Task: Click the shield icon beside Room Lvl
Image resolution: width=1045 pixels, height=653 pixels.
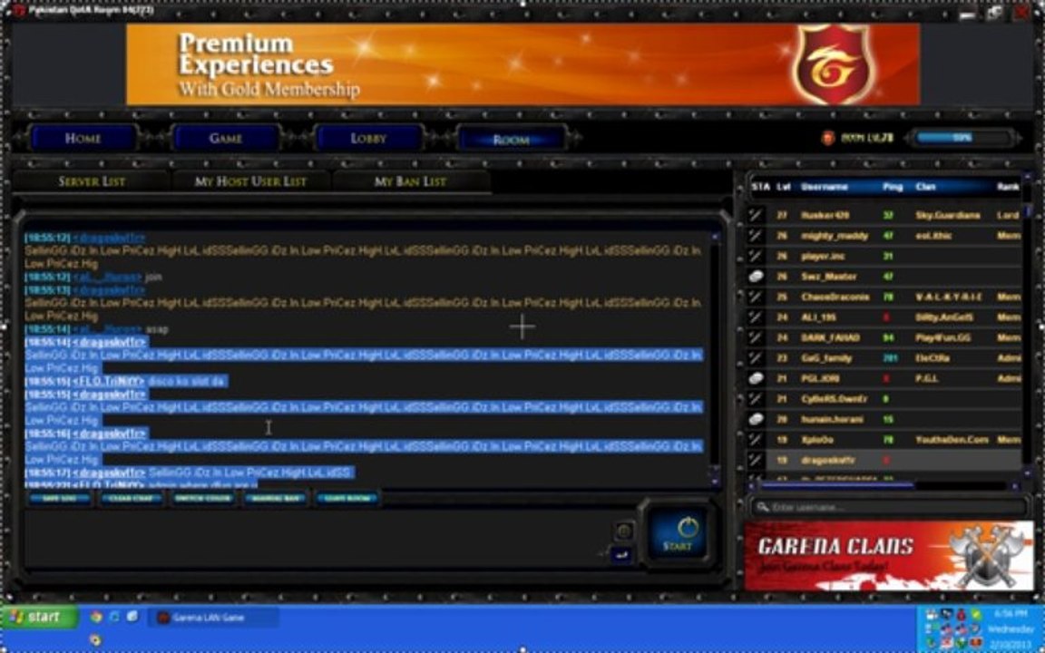Action: (x=827, y=139)
